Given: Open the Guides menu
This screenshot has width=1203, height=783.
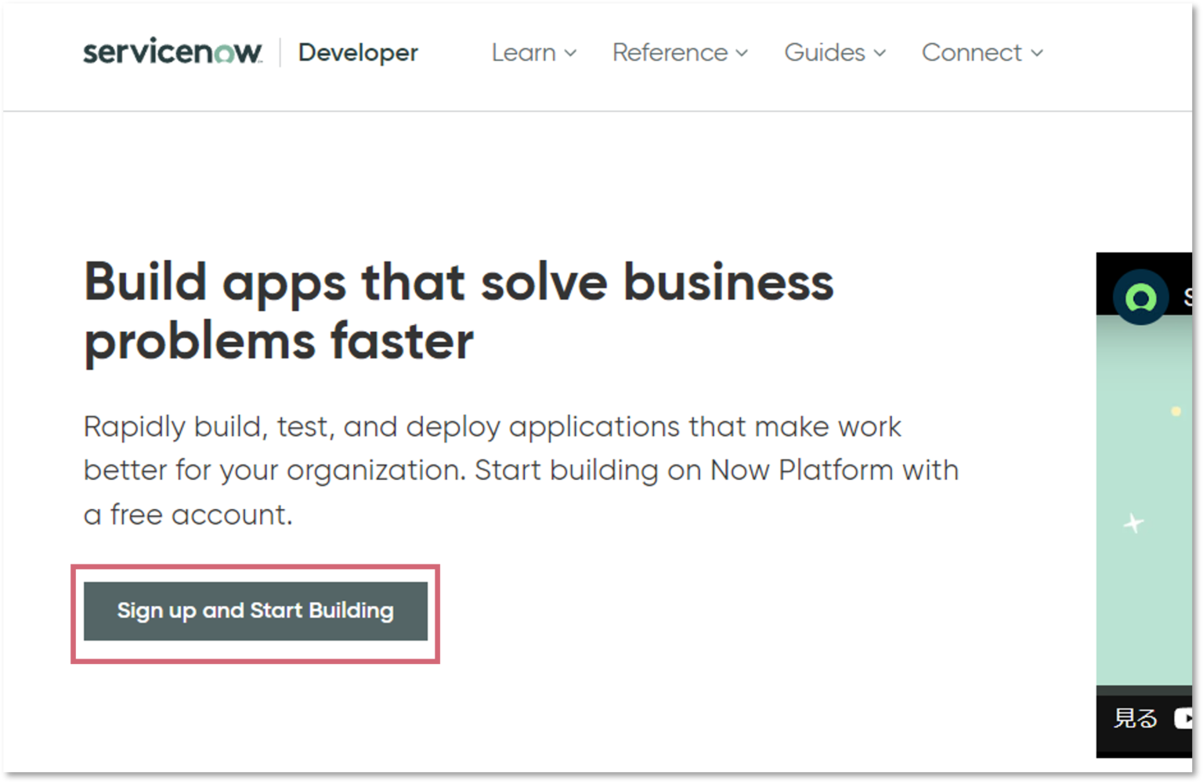Looking at the screenshot, I should (x=825, y=52).
